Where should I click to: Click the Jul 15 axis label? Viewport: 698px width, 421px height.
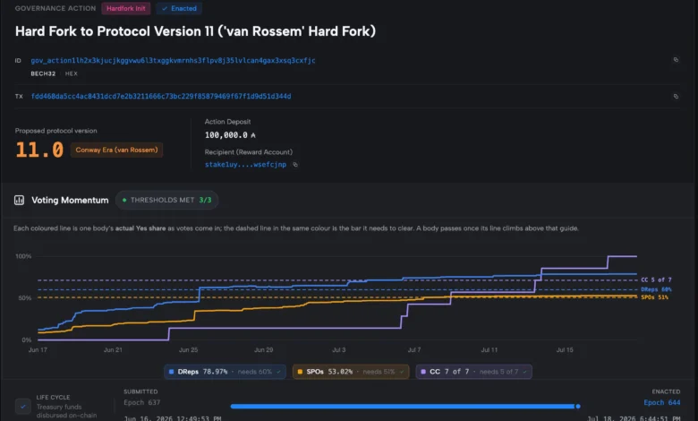(x=565, y=349)
